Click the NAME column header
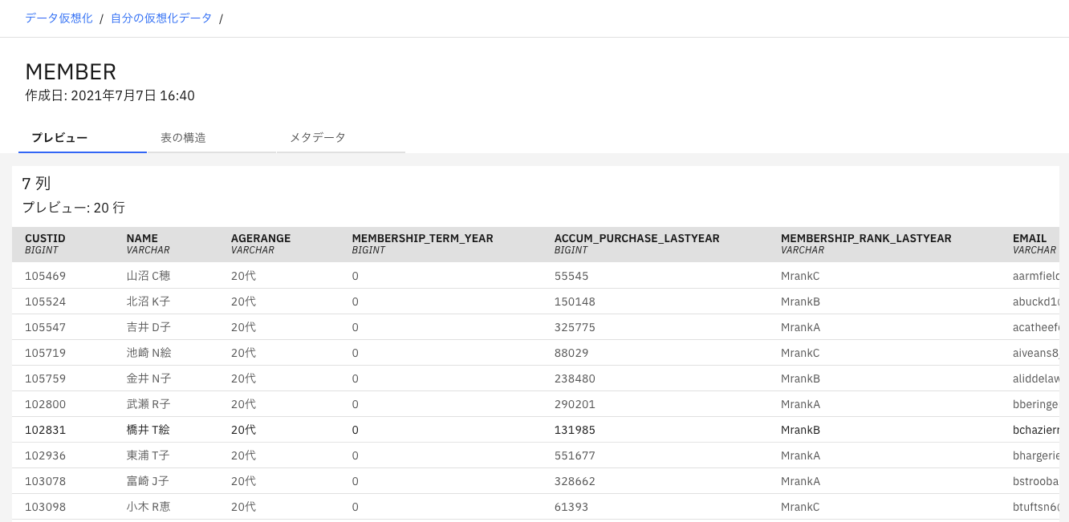Screen dimensions: 1069x522 pyautogui.click(x=142, y=238)
